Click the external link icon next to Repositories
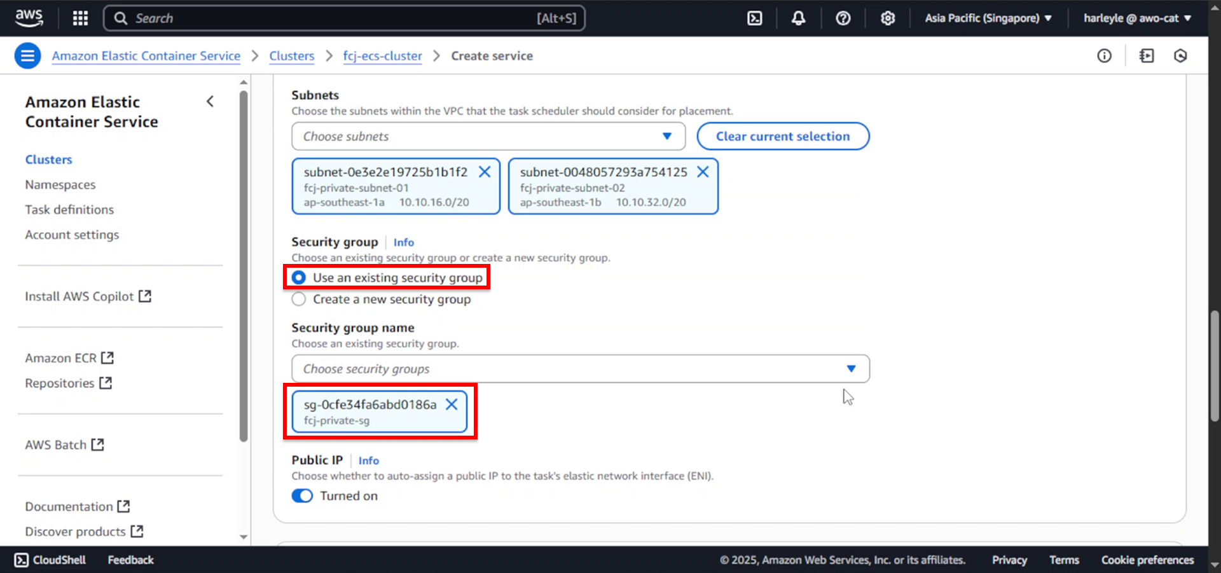Image resolution: width=1221 pixels, height=573 pixels. pos(106,383)
